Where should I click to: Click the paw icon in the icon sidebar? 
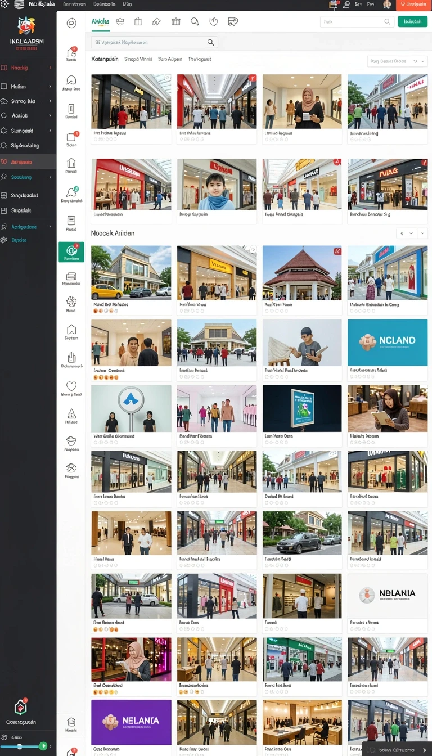point(71,468)
